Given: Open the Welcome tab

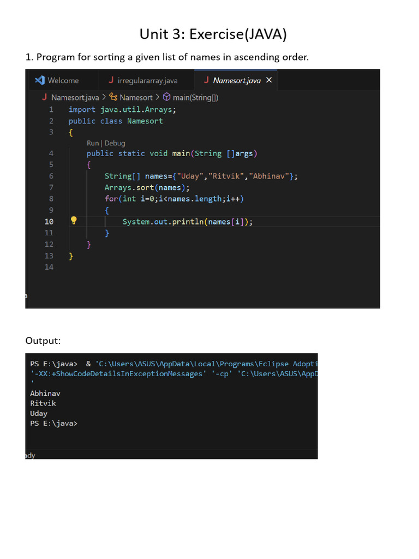Looking at the screenshot, I should coord(63,80).
